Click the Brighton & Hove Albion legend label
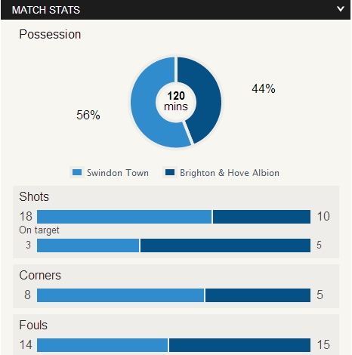 [230, 173]
